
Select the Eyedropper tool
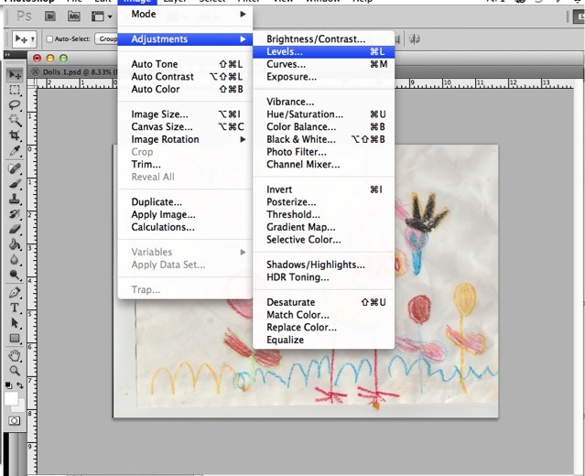[x=15, y=151]
